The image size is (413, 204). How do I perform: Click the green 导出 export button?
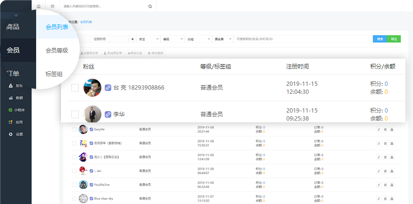tap(394, 39)
